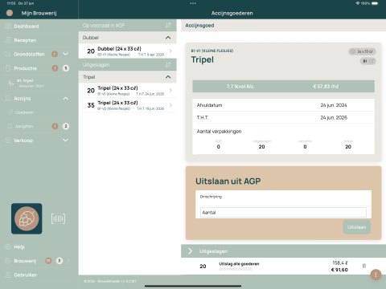Open chevron of the 35 Tripel row
The height and width of the screenshot is (289, 386).
pos(170,105)
